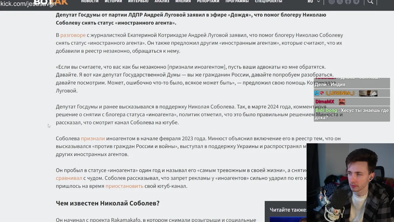The height and width of the screenshot is (222, 394).
Task: Click the I_LEGENDA_I chat badge icon
Action: [x=317, y=93]
